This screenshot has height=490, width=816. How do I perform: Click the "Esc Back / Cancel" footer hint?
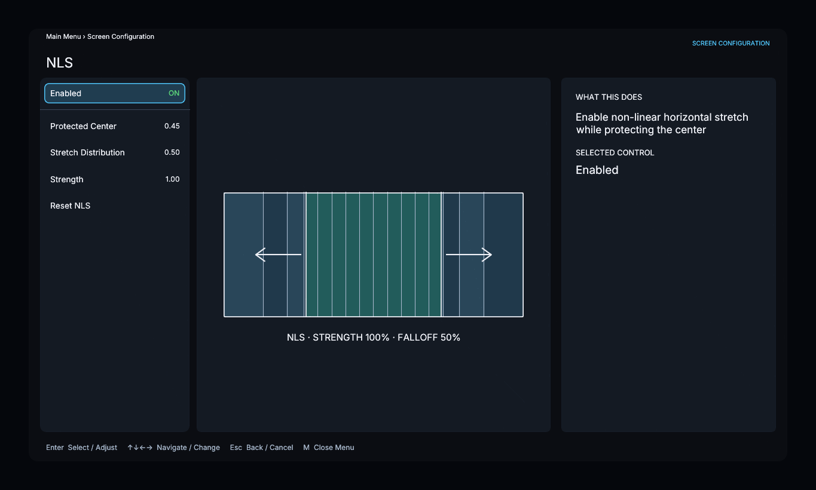(x=261, y=448)
